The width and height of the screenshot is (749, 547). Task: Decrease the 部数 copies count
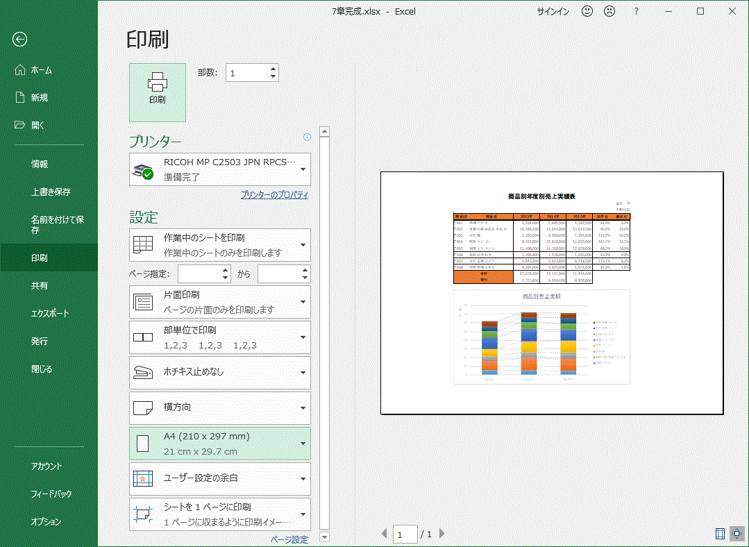tap(273, 76)
